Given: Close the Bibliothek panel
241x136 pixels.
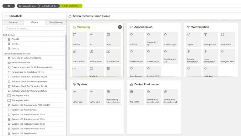Looking at the screenshot, I should tap(6, 16).
